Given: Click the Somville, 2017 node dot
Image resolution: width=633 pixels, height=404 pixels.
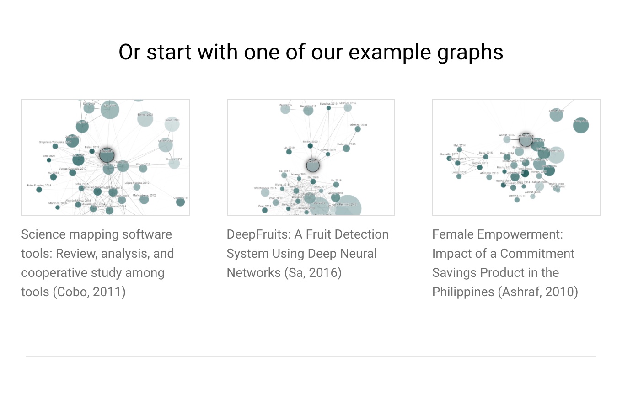Looking at the screenshot, I should pyautogui.click(x=449, y=158).
